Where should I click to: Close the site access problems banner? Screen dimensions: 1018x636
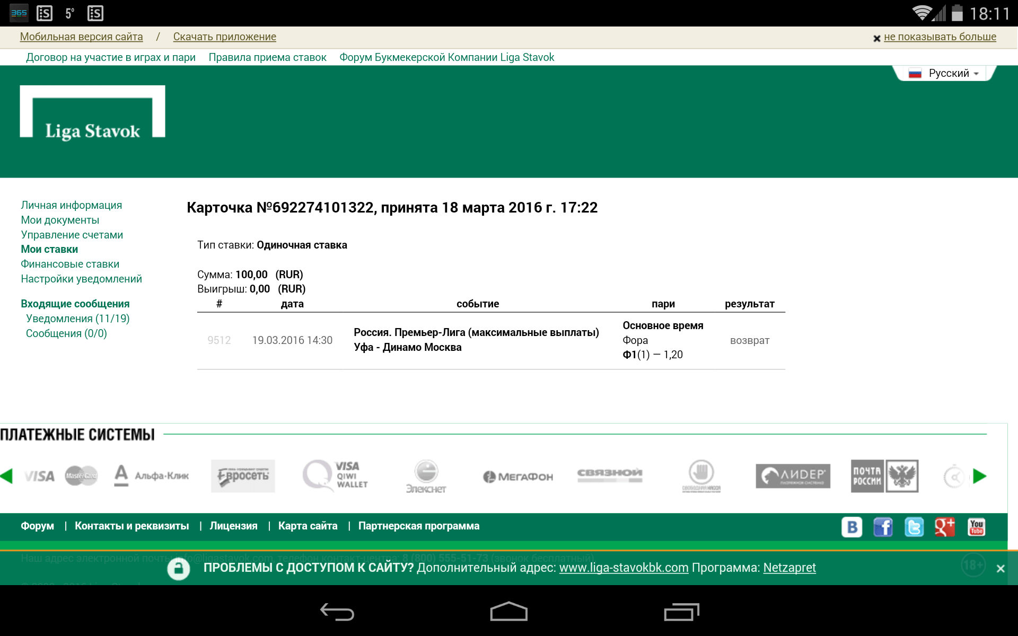pyautogui.click(x=1001, y=568)
